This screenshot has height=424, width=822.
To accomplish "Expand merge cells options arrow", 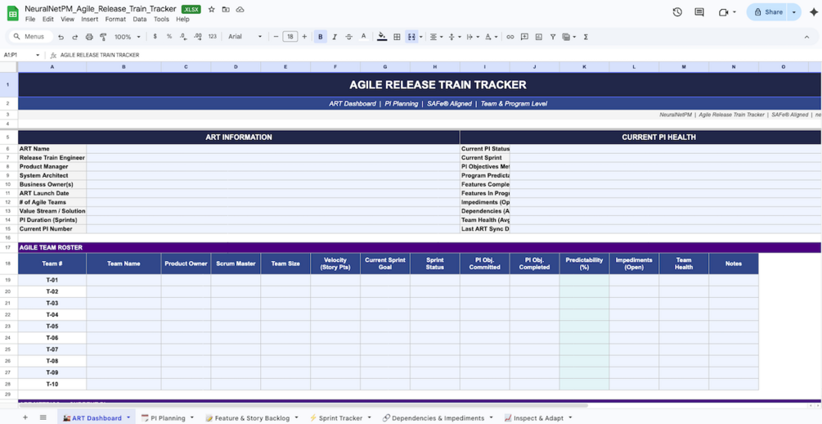I will (x=421, y=37).
